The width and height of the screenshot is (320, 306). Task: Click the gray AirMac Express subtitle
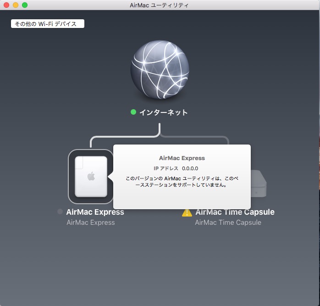(91, 223)
